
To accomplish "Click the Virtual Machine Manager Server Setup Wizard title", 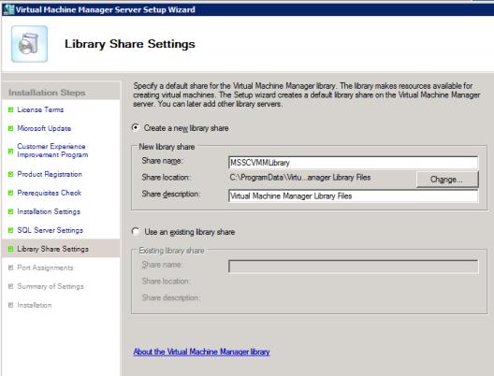I will (x=105, y=9).
